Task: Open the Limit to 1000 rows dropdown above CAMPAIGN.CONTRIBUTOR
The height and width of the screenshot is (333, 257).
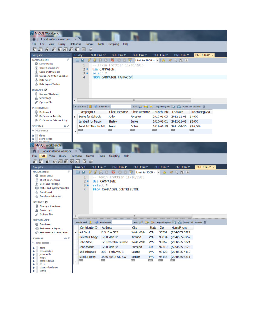Action: [x=158, y=172]
